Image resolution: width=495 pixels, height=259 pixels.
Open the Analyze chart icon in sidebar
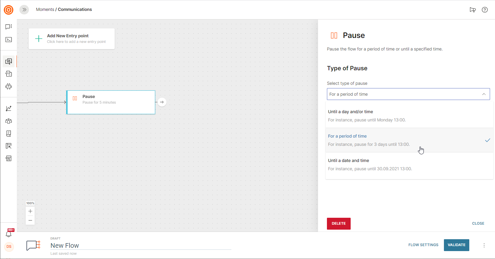(x=9, y=108)
